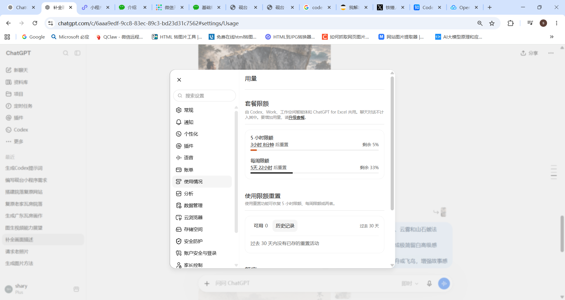Select the 使用情况 settings section
The height and width of the screenshot is (300, 565).
[202, 181]
